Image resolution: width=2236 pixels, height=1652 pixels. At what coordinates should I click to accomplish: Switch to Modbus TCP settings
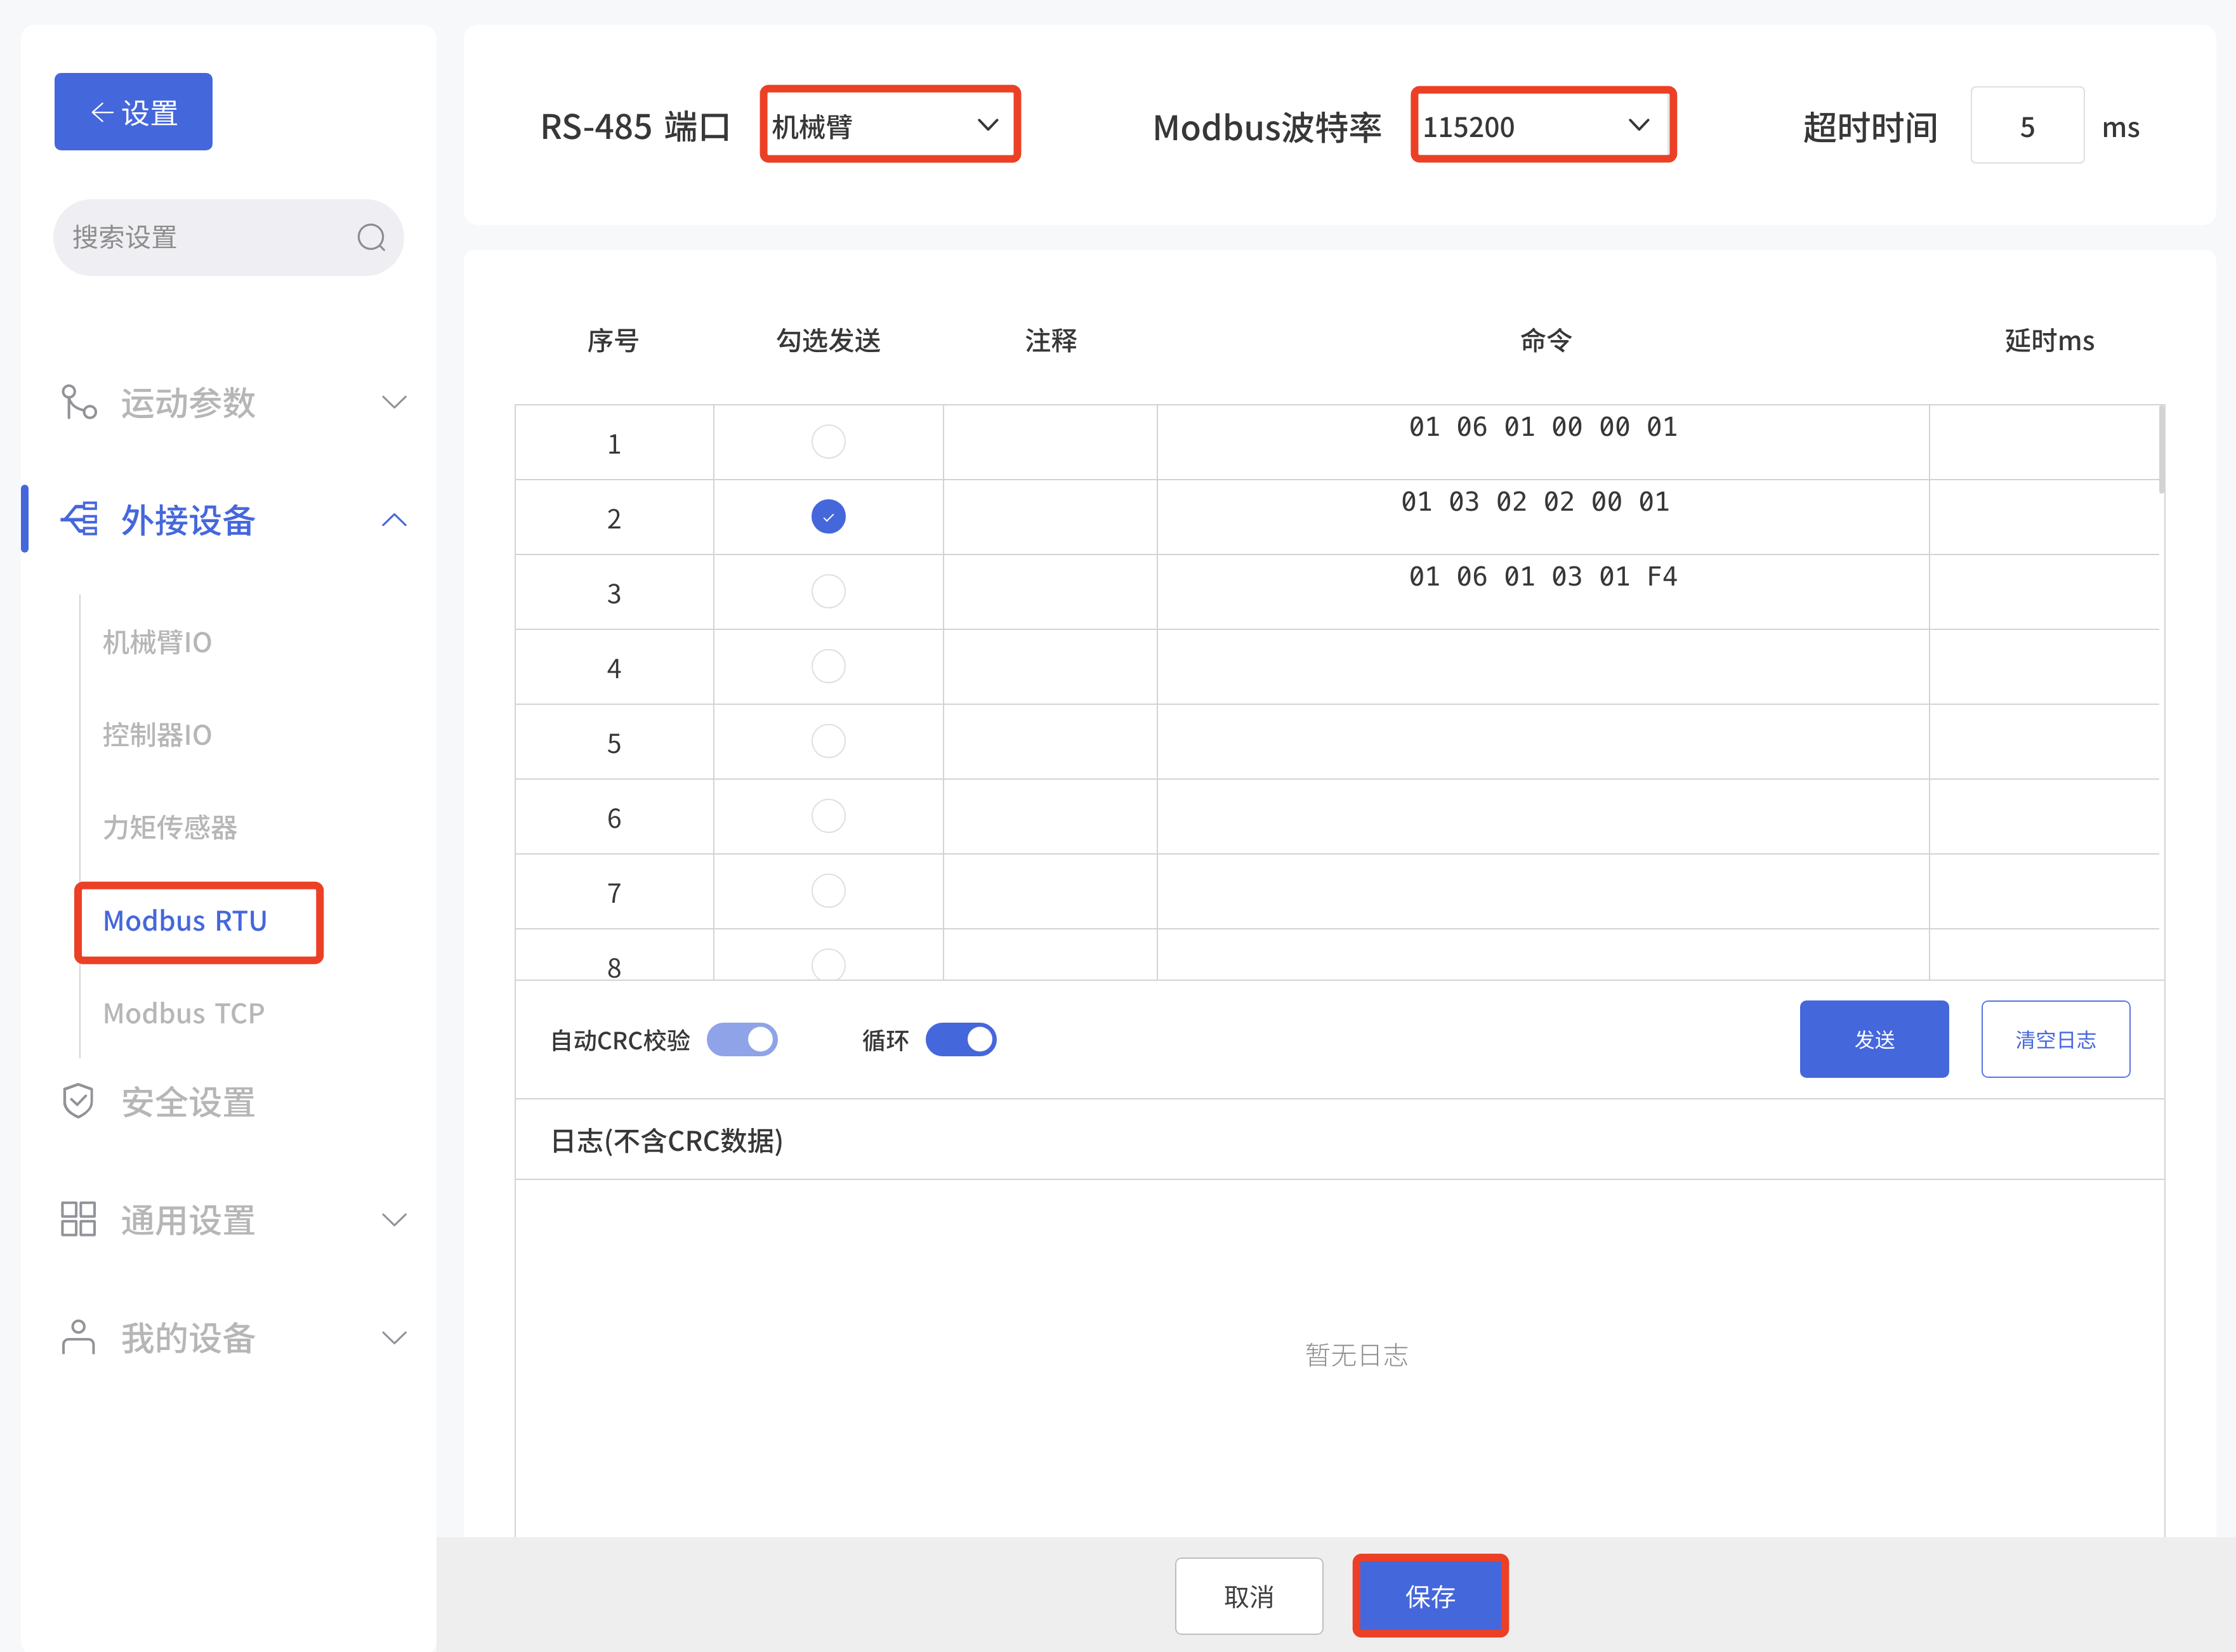click(x=183, y=1013)
